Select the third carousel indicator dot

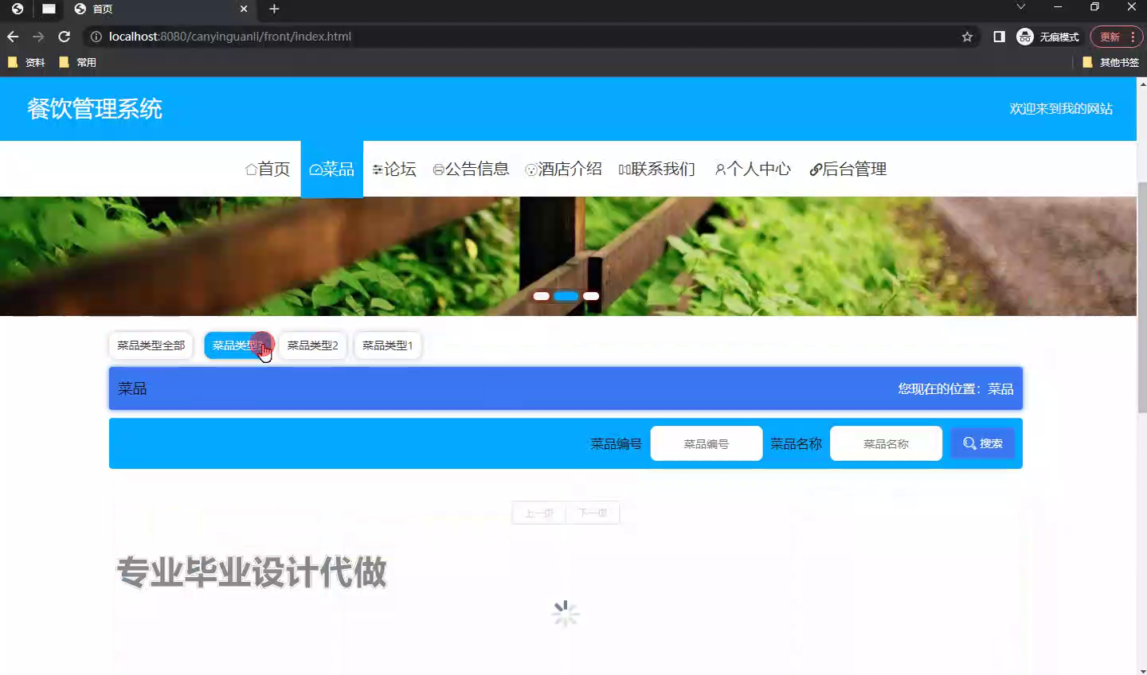click(x=591, y=296)
